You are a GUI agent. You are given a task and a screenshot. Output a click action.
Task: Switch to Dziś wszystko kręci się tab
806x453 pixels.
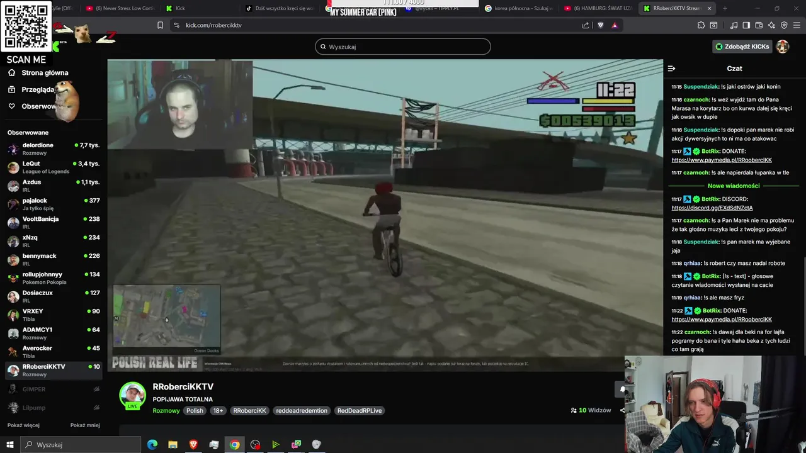pyautogui.click(x=280, y=8)
